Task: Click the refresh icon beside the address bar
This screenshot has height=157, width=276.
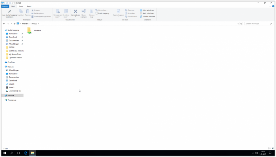Action: pos(241,23)
